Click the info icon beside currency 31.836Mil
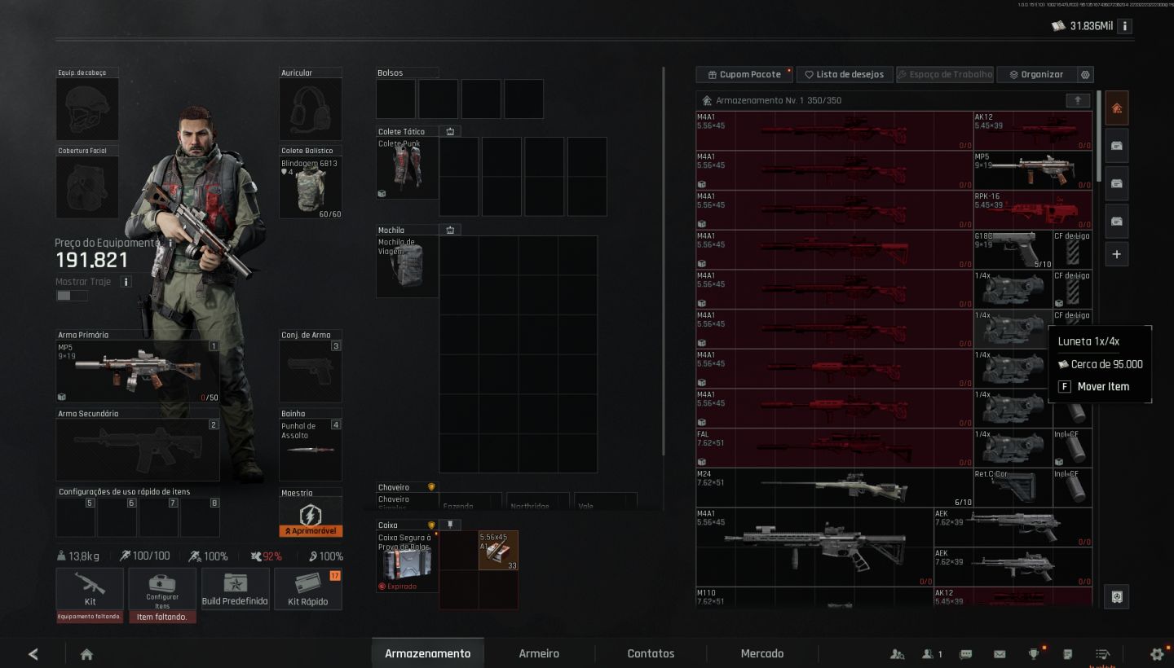 click(x=1125, y=26)
